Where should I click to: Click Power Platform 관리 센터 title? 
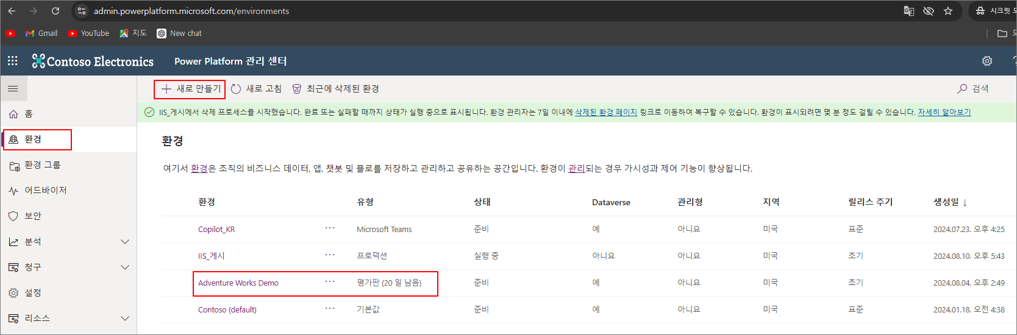(230, 61)
